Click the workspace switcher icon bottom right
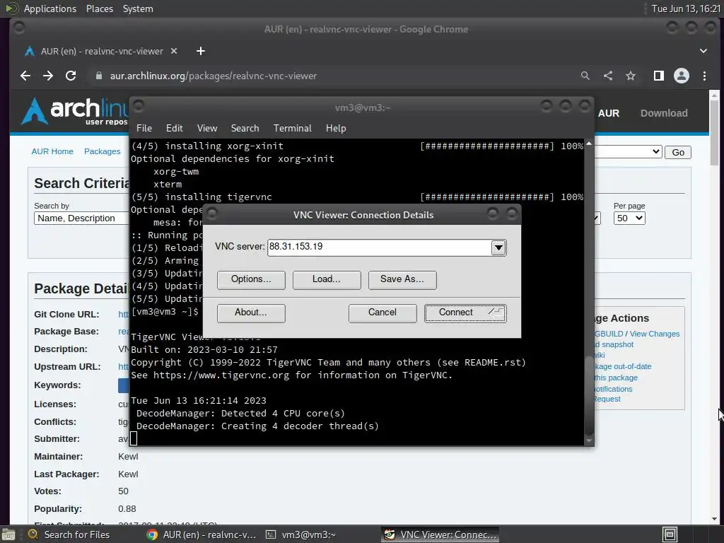The height and width of the screenshot is (543, 724). (670, 535)
